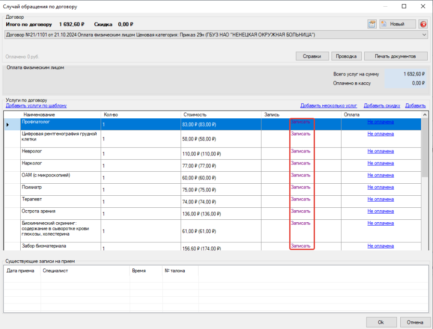The width and height of the screenshot is (433, 329).
Task: Click the Кол-во column header
Action: (x=141, y=114)
